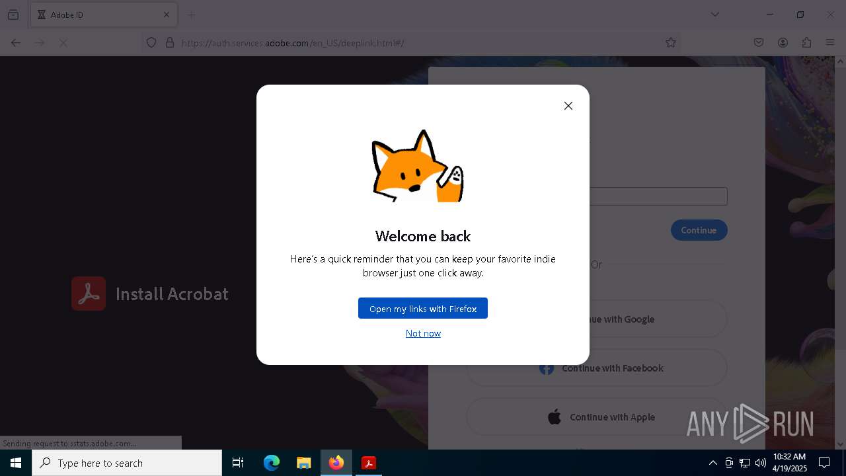Switch to Firefox taskbar icon
This screenshot has width=846, height=476.
336,463
